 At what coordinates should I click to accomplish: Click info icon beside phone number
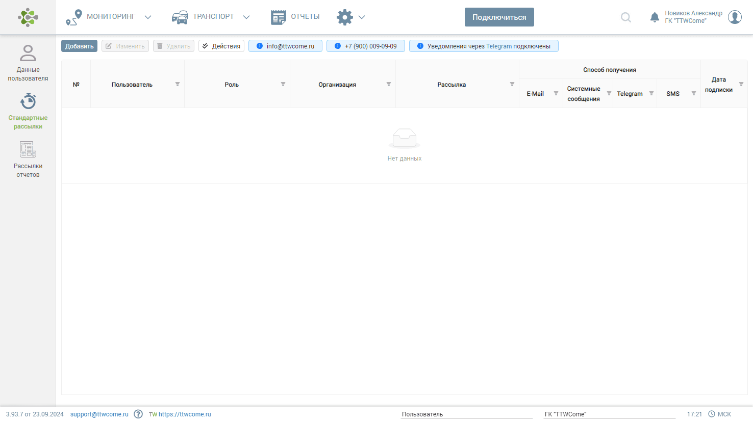click(338, 46)
